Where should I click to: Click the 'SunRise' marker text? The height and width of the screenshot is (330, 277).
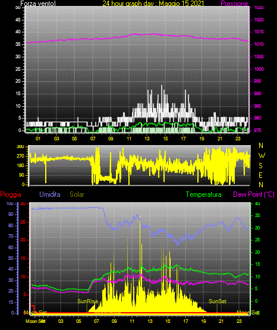point(88,301)
